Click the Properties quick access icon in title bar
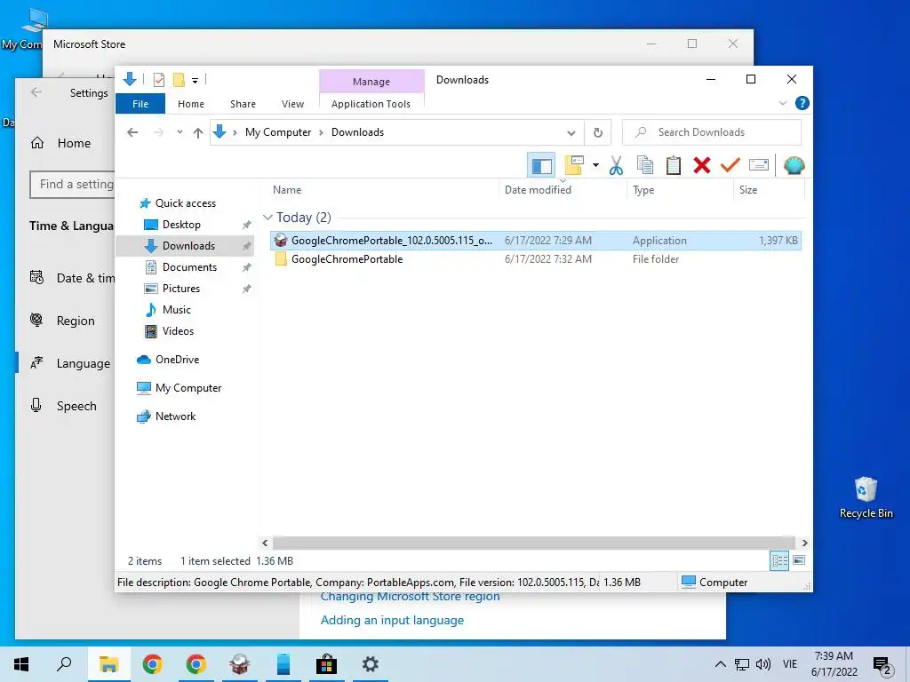The height and width of the screenshot is (682, 910). 158,79
